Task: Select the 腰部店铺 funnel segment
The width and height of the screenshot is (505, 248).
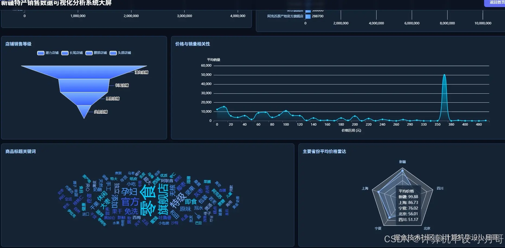Action: (84, 98)
